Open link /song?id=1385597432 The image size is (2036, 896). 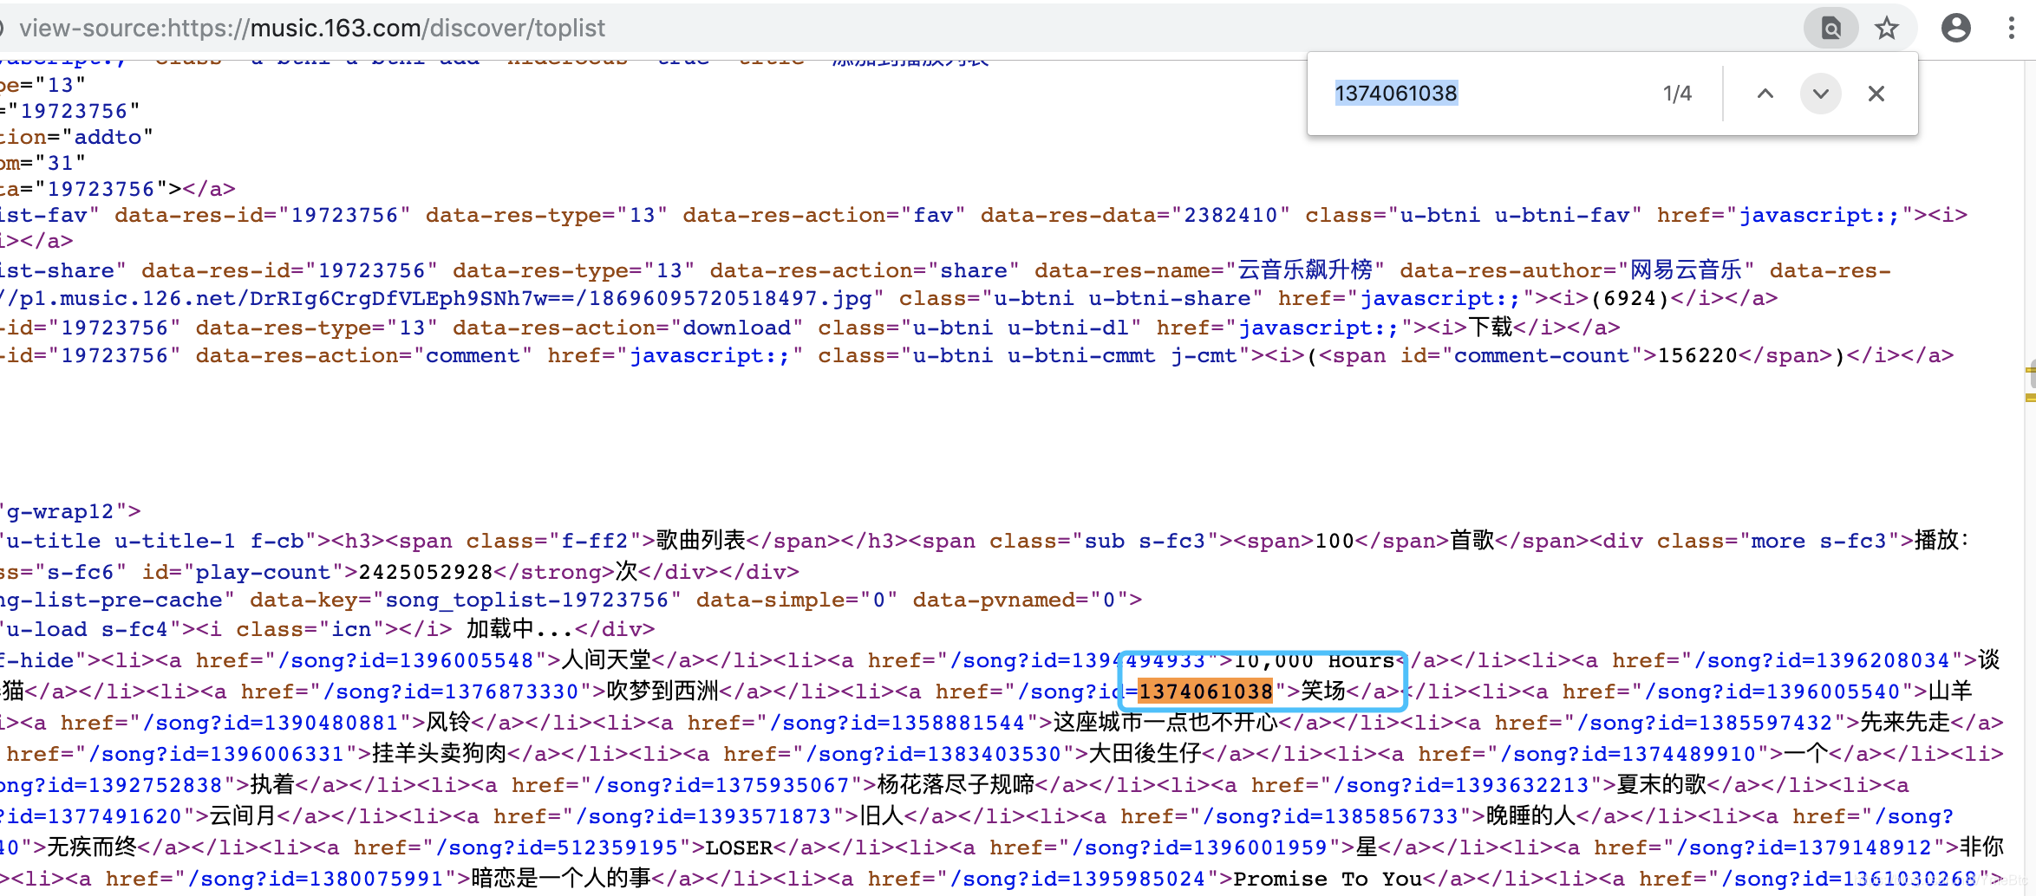point(1705,724)
